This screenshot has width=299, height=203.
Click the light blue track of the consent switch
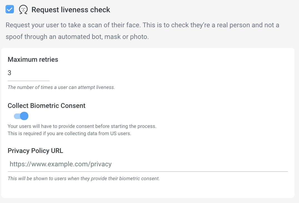click(17, 116)
